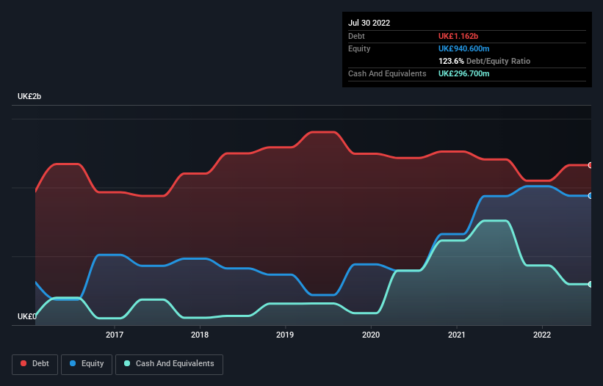Click the 2019 x-axis label
This screenshot has width=603, height=386.
tap(285, 335)
